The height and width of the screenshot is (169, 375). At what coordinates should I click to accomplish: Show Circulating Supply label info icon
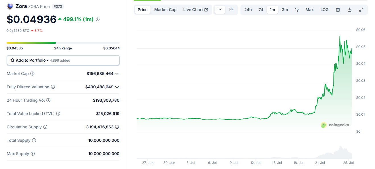tap(45, 127)
